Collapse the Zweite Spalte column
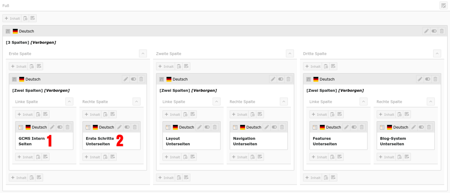 (290, 54)
